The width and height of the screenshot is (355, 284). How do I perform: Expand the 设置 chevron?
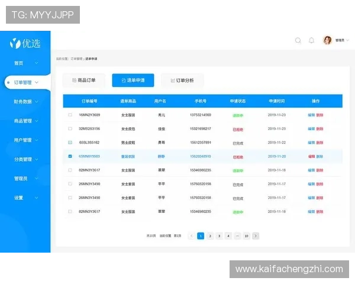pos(37,198)
